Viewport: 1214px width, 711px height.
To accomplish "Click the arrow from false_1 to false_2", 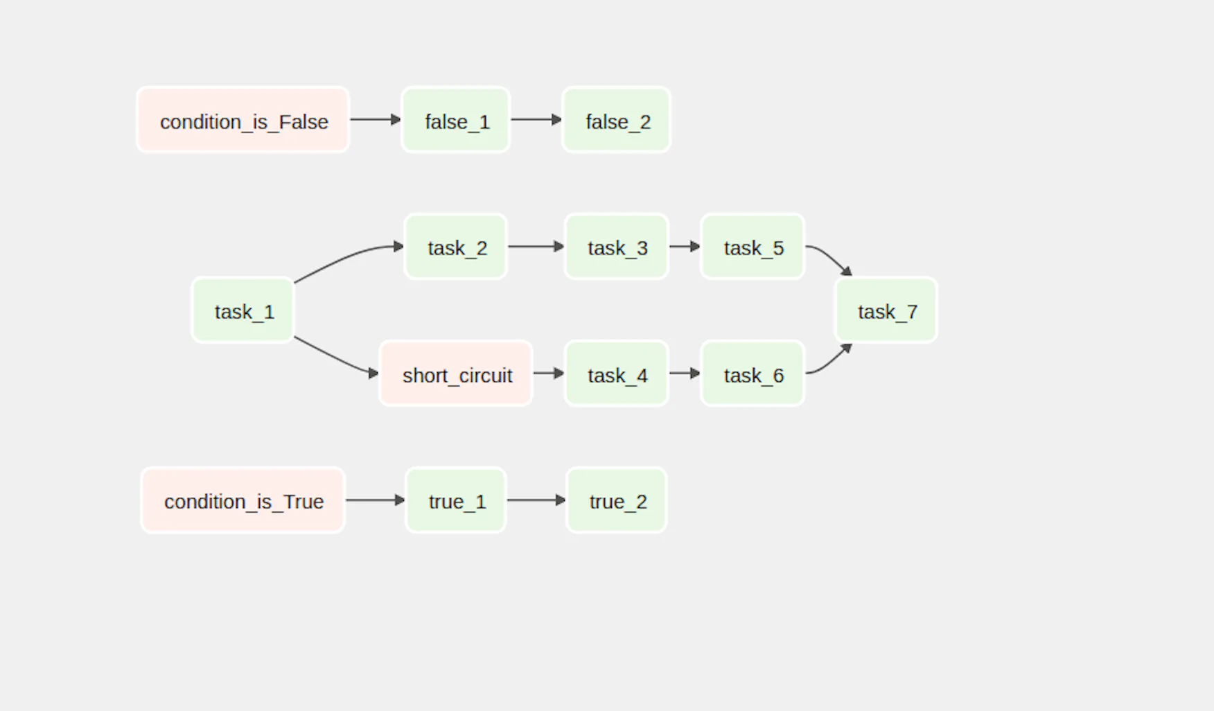I will (535, 120).
